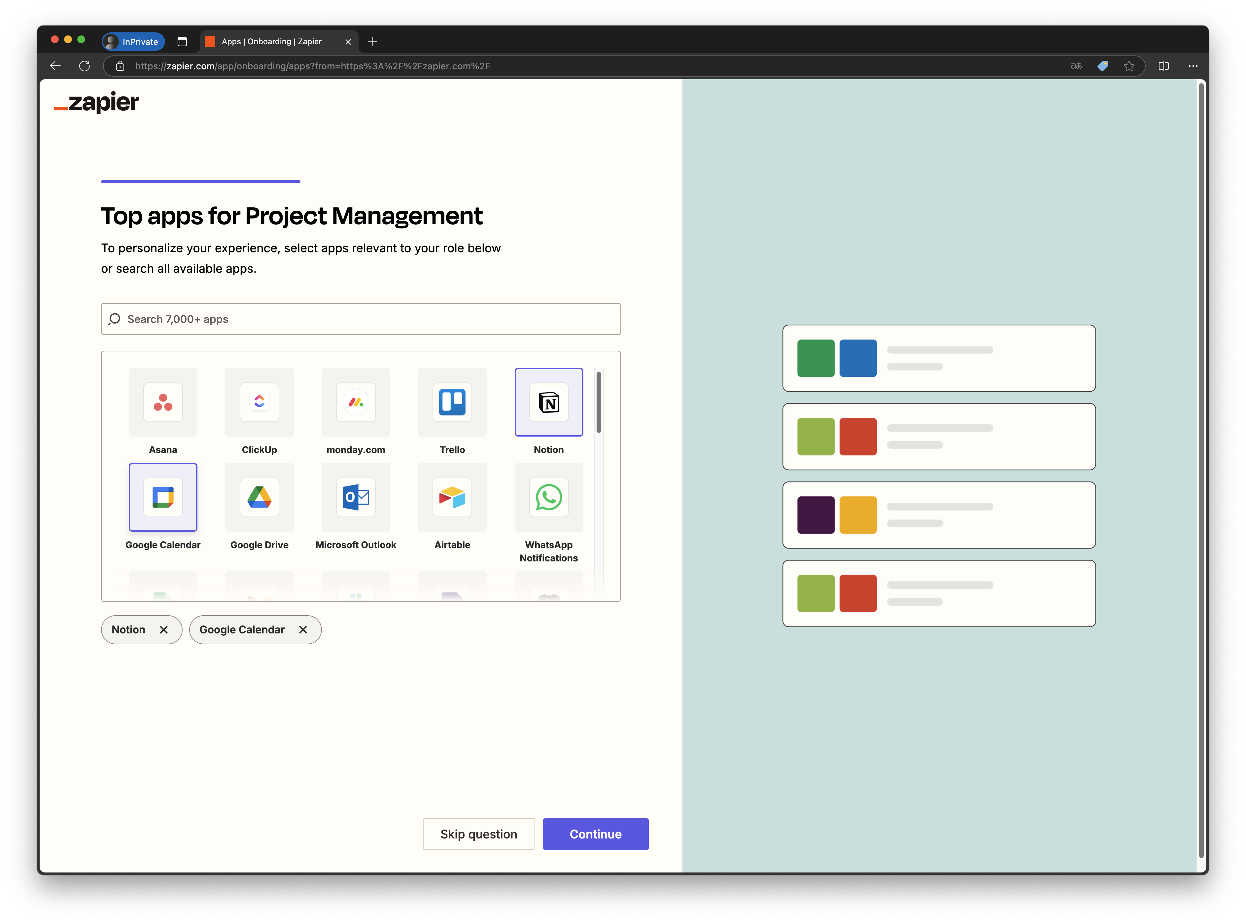Select the Trello app icon
This screenshot has width=1246, height=924.
(452, 402)
